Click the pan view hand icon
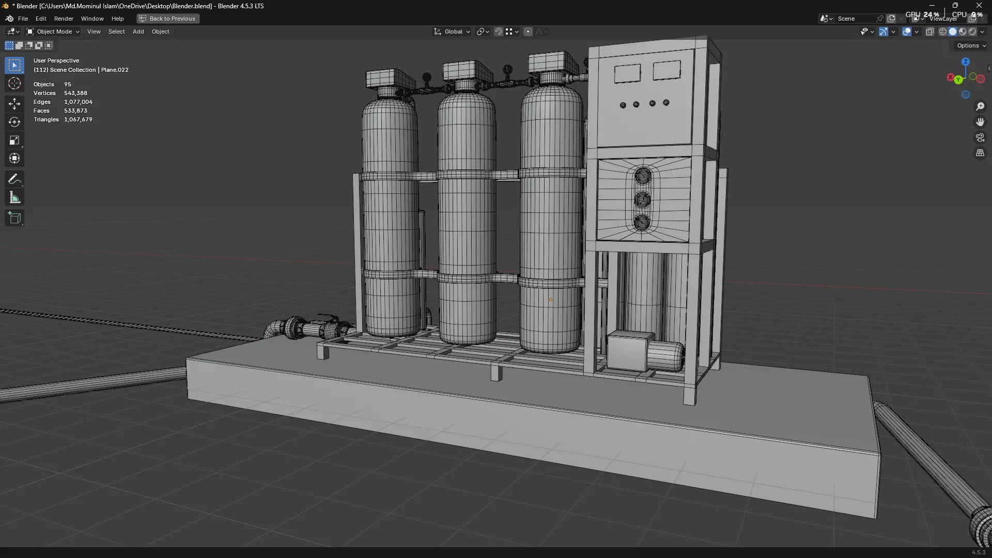Viewport: 992px width, 558px height. (980, 122)
